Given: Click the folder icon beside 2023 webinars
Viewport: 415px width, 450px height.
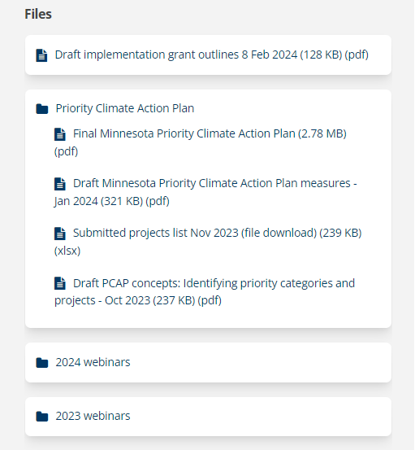Looking at the screenshot, I should pyautogui.click(x=42, y=416).
